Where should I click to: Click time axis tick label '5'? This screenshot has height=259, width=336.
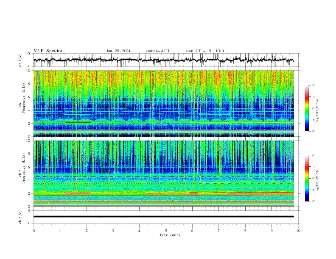point(166,231)
